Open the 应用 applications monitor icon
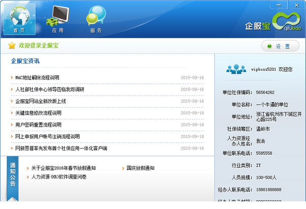This screenshot has width=306, height=209. click(x=58, y=18)
